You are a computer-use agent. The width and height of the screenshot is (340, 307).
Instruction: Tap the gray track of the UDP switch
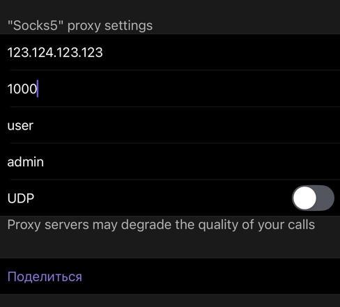[325, 198]
